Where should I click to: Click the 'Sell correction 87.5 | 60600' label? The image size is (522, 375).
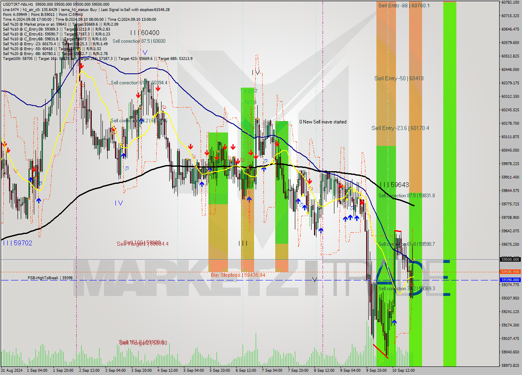point(139,41)
